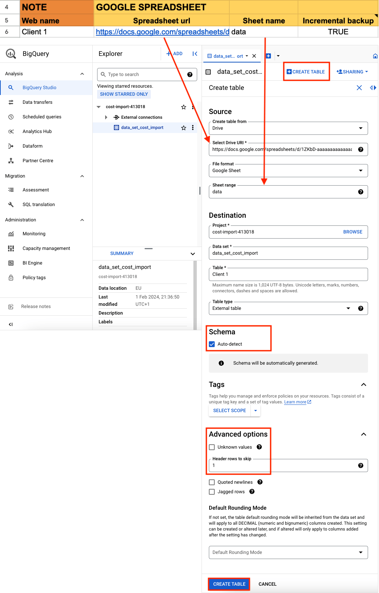379x593 pixels.
Task: Select the SUMMARY tab
Action: (122, 254)
